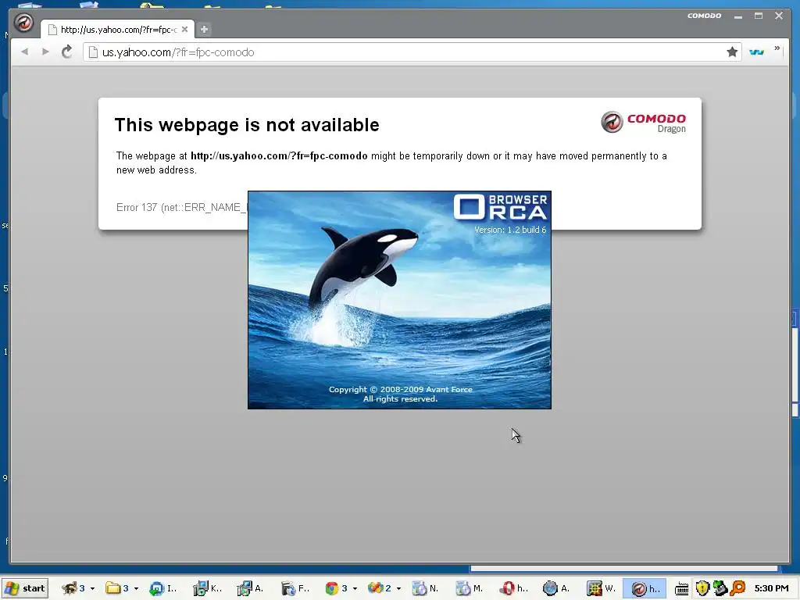Click the 'I..' taskbar button
The height and width of the screenshot is (600, 800).
tap(163, 588)
